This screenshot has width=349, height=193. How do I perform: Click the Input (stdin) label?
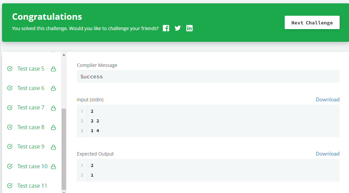click(90, 100)
